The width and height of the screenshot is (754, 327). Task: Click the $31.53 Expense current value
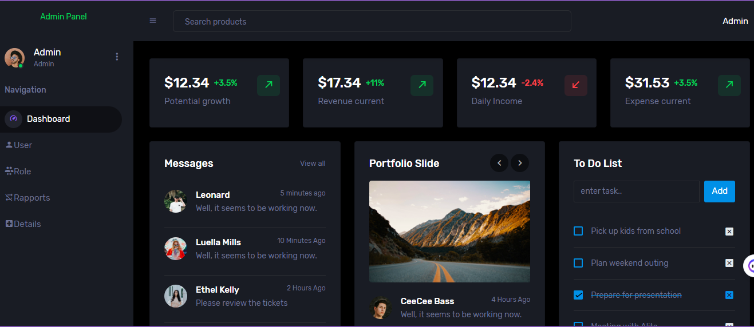click(x=647, y=83)
